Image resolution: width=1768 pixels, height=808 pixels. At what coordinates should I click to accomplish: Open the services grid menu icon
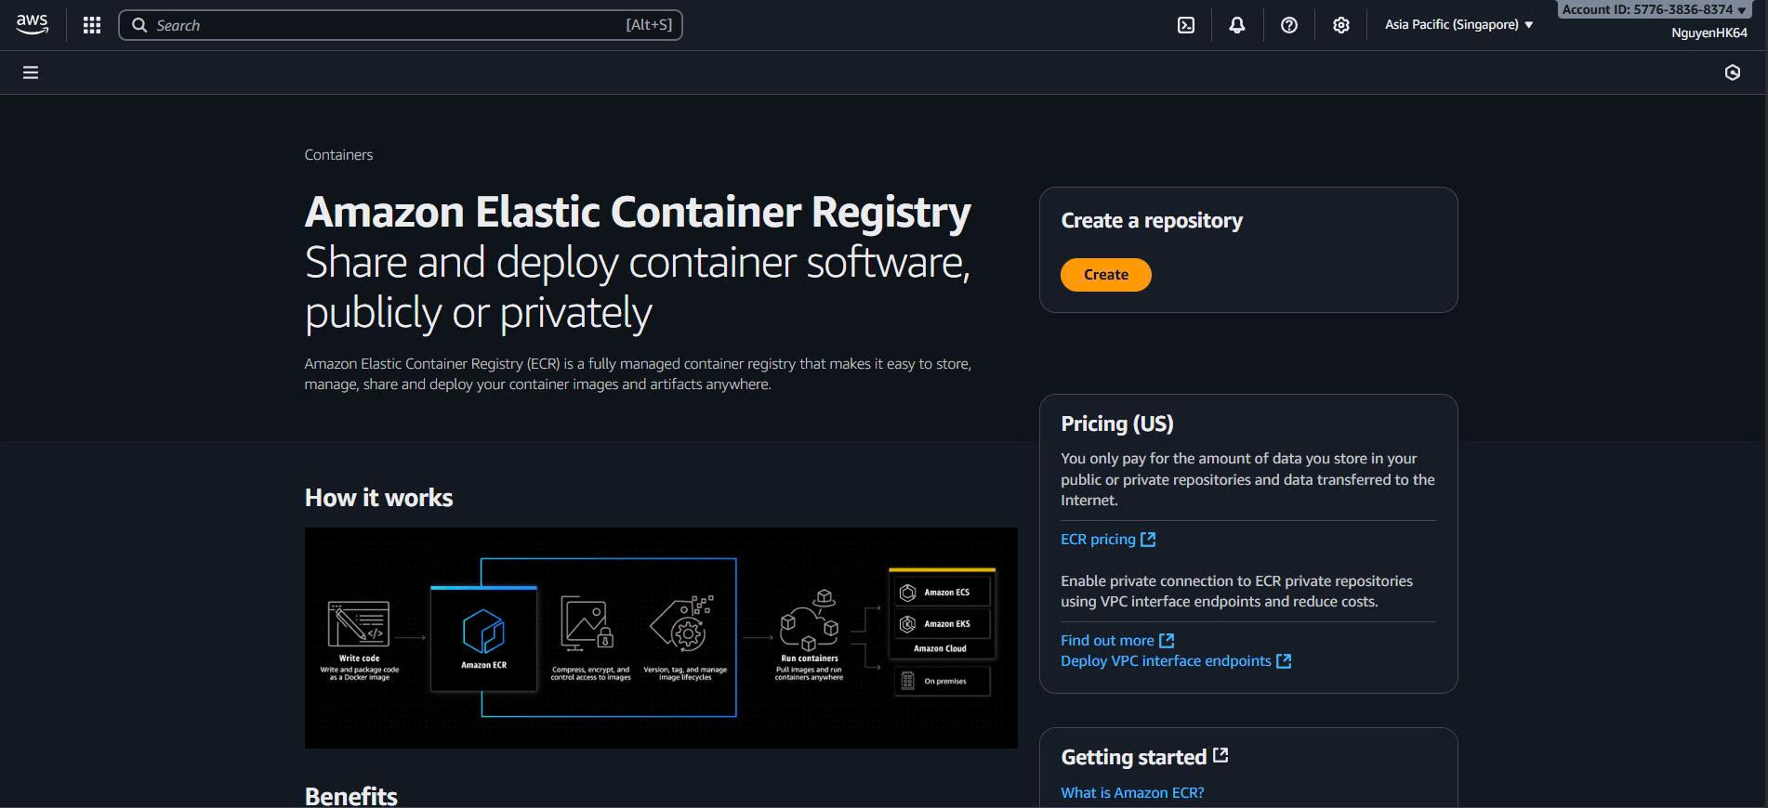pos(92,25)
